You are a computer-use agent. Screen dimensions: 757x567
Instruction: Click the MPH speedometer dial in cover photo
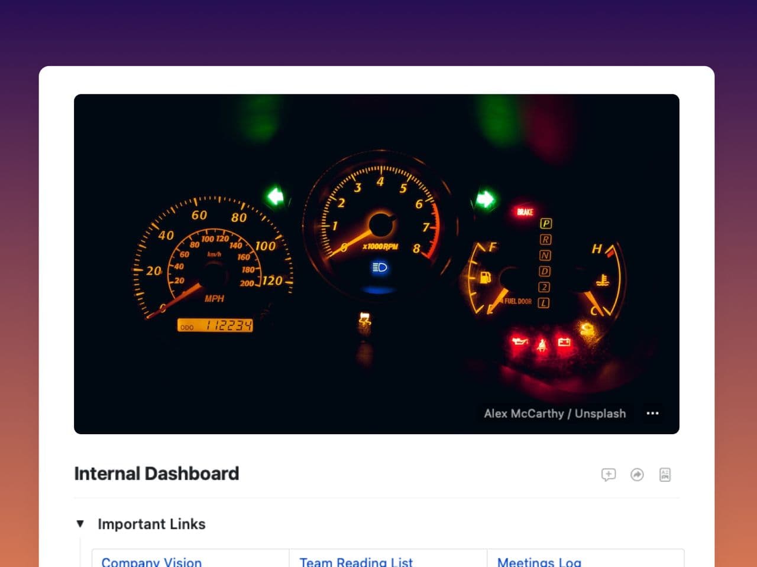click(213, 260)
